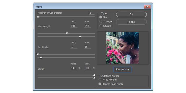The image size is (186, 93).
Task: Click the Amplitude Max value field
Action: point(87,47)
